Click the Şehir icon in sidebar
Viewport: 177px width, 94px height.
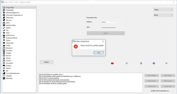(4, 23)
